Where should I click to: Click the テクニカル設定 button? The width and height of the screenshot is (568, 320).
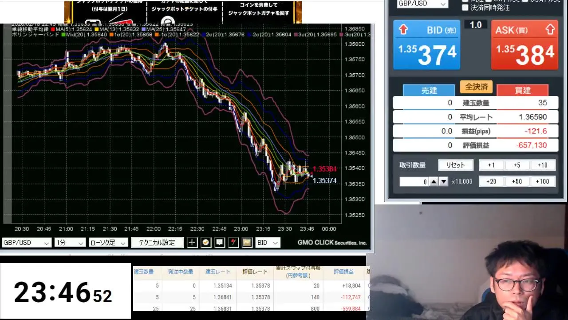[x=157, y=243]
